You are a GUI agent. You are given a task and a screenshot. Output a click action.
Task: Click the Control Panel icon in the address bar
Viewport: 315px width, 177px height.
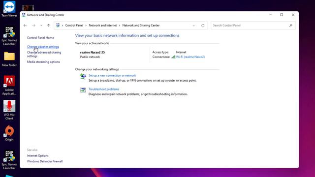58,25
